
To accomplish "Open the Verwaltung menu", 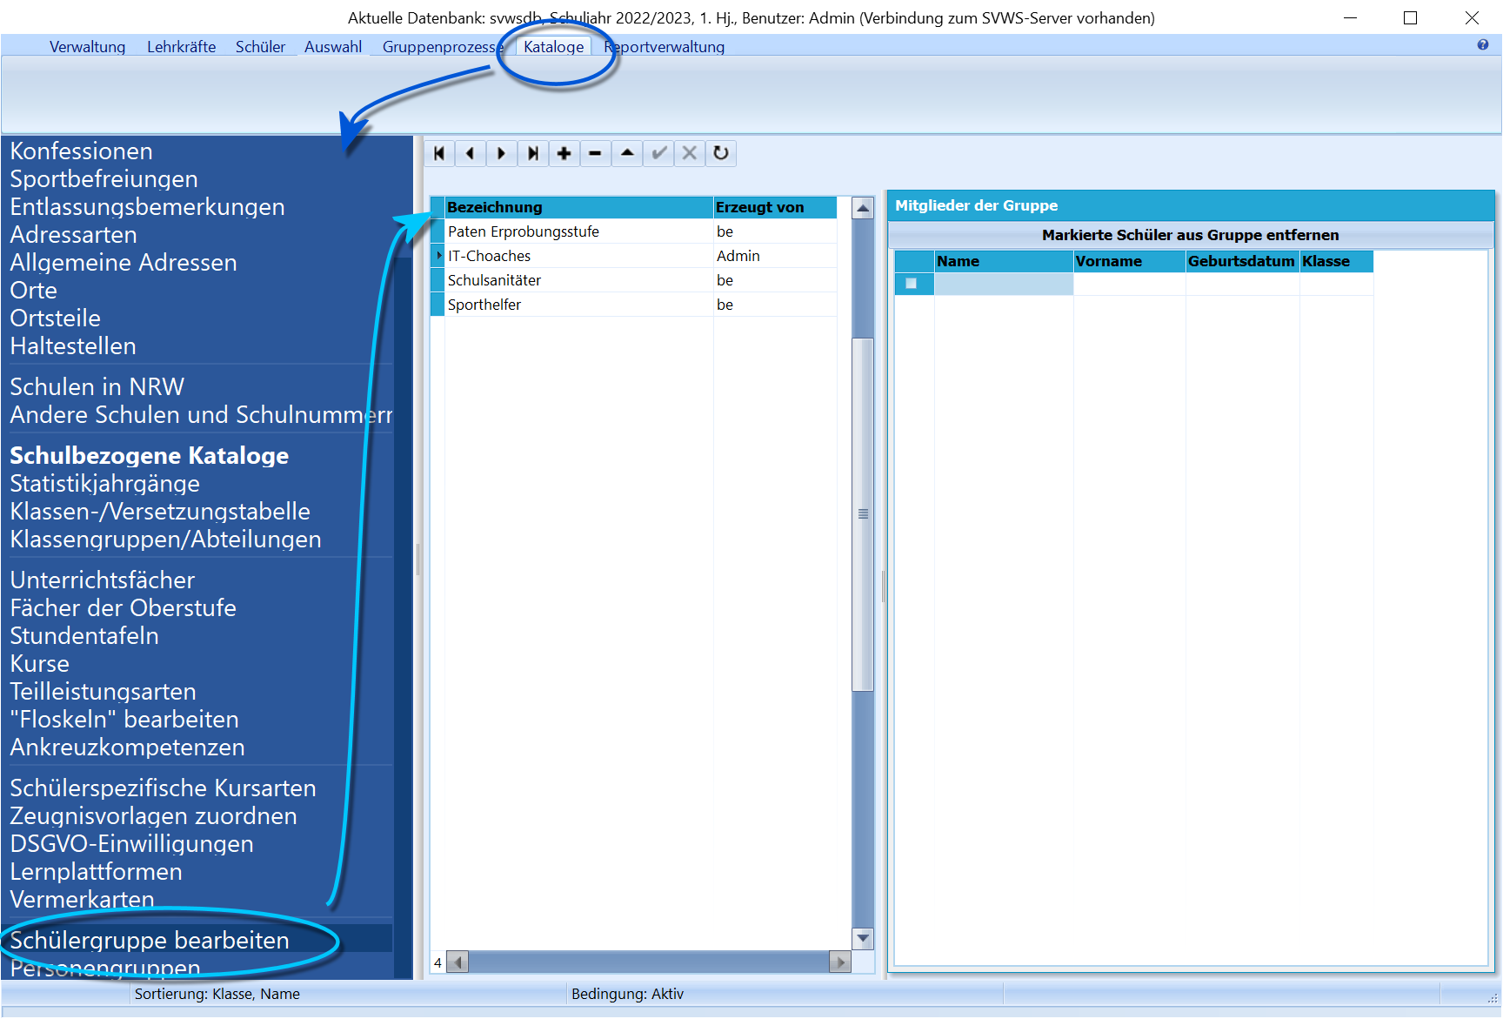I will click(x=87, y=47).
